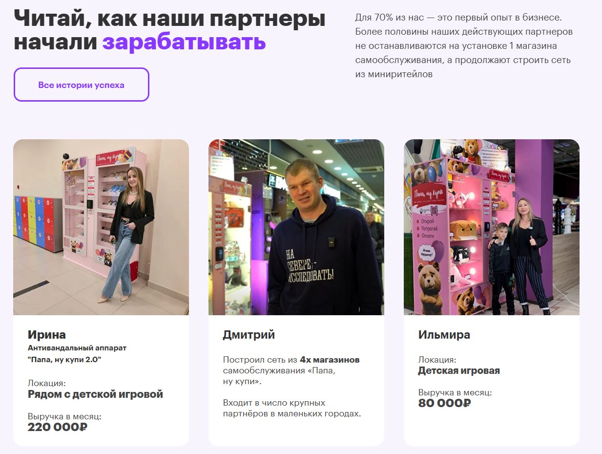
Task: Select the Дмитрий name heading
Action: (x=249, y=335)
